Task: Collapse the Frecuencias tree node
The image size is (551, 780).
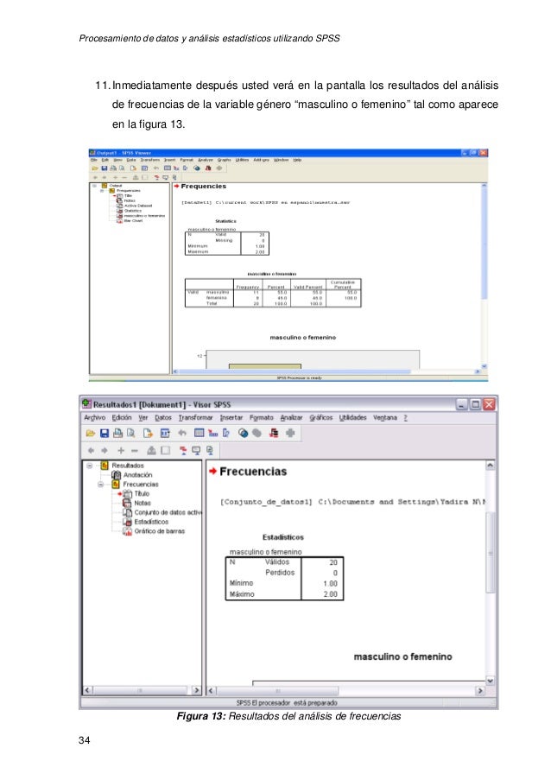Action: (x=100, y=484)
